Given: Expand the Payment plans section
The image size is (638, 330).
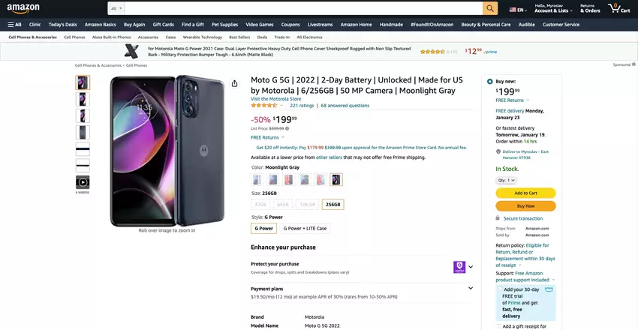Looking at the screenshot, I should (x=471, y=288).
